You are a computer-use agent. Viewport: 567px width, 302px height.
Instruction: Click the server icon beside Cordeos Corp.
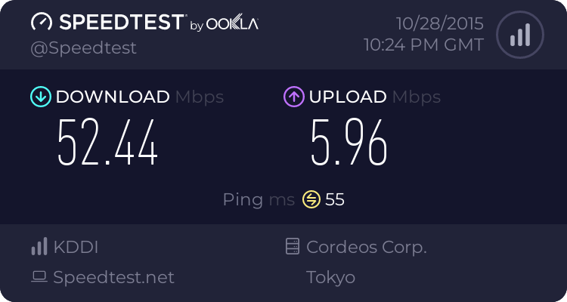[x=292, y=247]
